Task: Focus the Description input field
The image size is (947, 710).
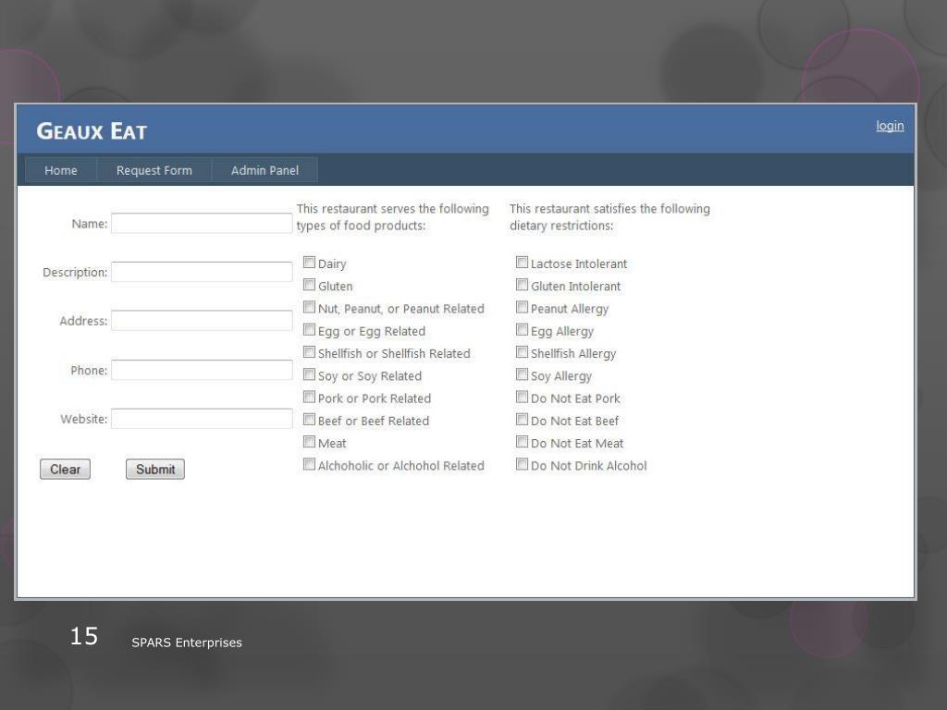Action: (x=202, y=272)
